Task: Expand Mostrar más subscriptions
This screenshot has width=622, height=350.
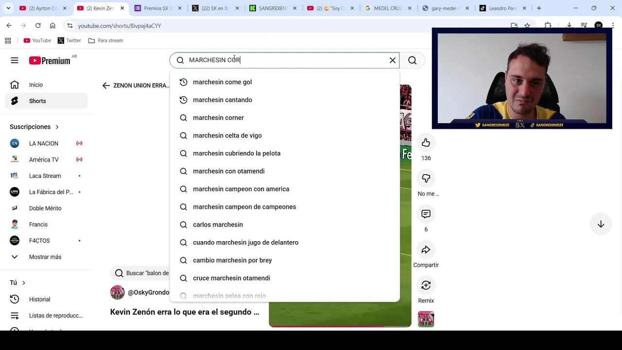Action: pyautogui.click(x=47, y=257)
